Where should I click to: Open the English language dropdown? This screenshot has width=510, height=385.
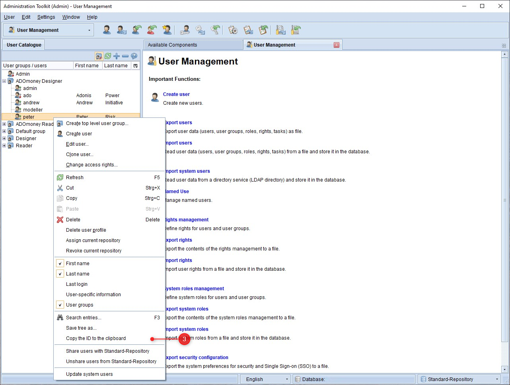pos(265,379)
